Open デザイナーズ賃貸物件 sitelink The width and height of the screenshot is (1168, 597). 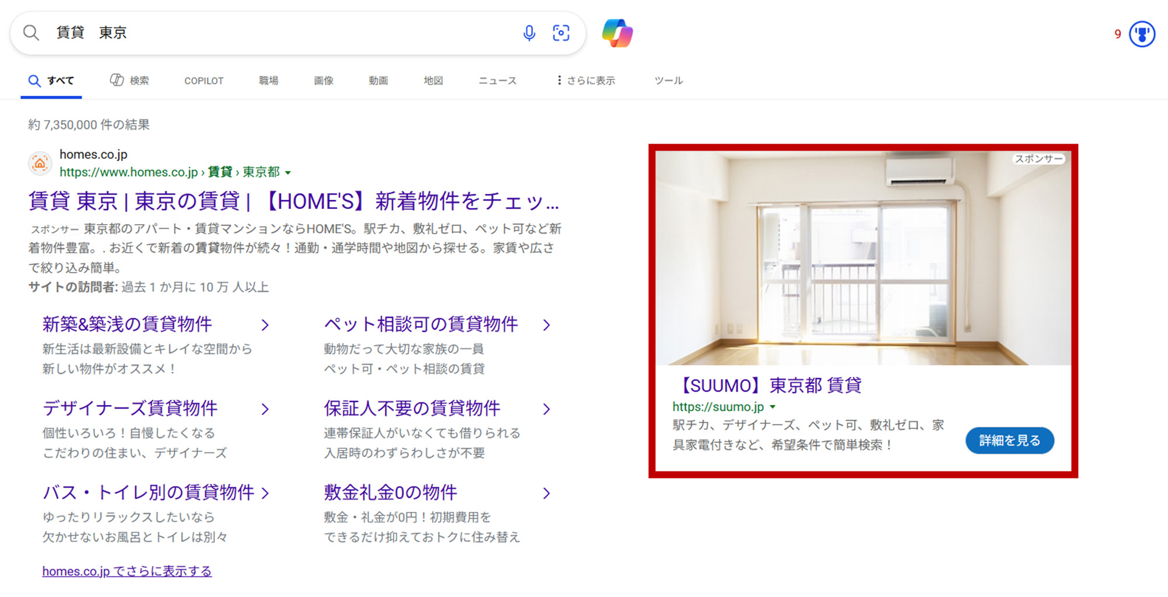[x=130, y=409]
